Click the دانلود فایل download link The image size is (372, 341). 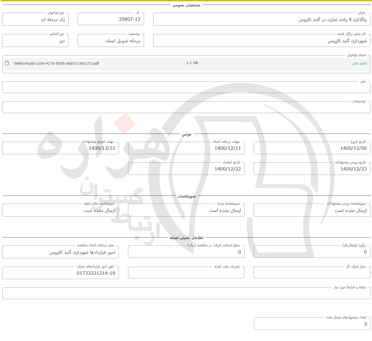point(360,63)
